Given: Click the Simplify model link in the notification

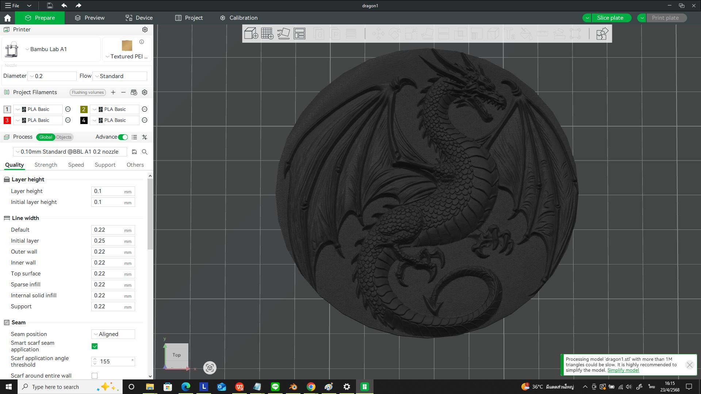Looking at the screenshot, I should click(623, 370).
